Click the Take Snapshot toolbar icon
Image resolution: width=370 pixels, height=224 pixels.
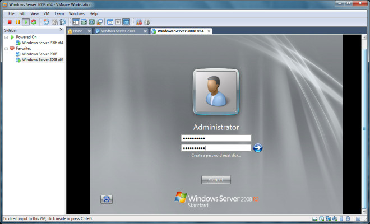[47, 22]
